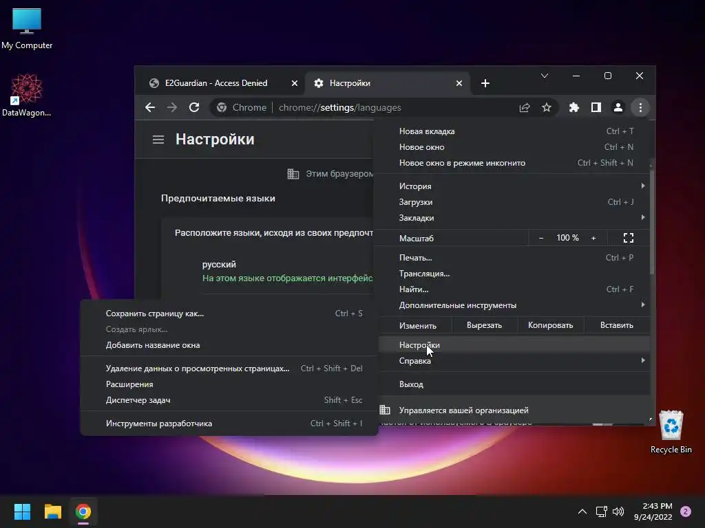
Task: Open the Windows Start button
Action: [x=22, y=511]
